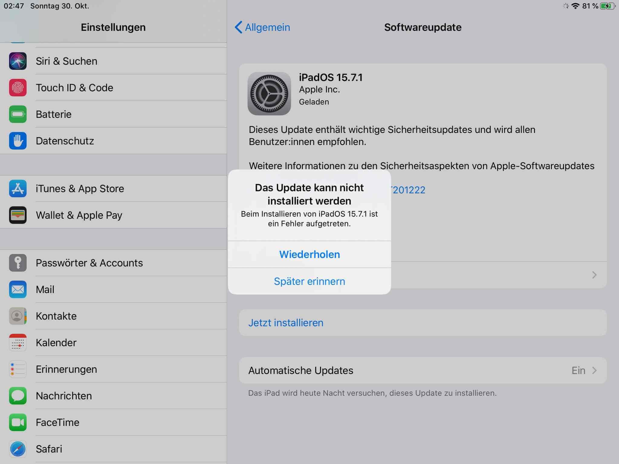Open Batterie settings
Viewport: 619px width, 464px height.
tap(113, 114)
